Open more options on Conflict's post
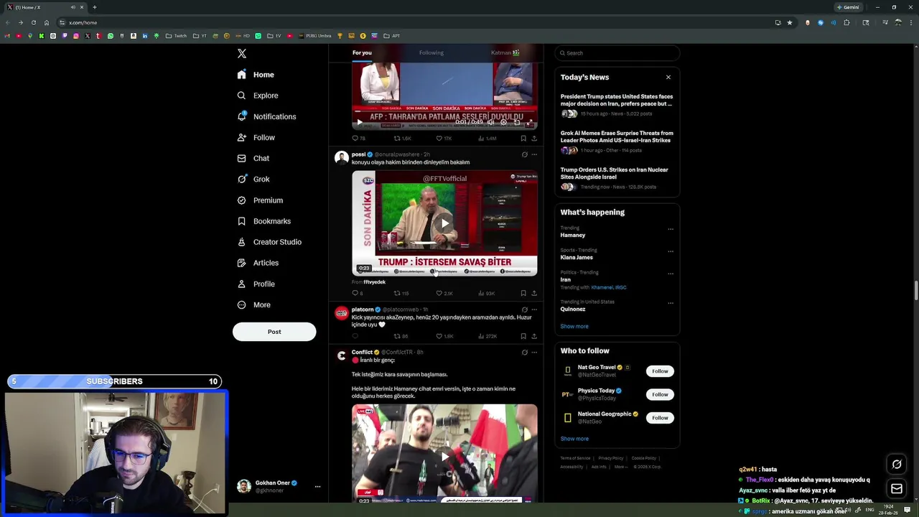Image resolution: width=919 pixels, height=517 pixels. point(534,353)
